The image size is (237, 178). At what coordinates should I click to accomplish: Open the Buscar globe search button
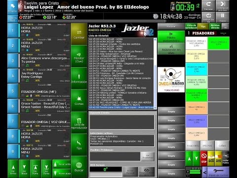79,167
